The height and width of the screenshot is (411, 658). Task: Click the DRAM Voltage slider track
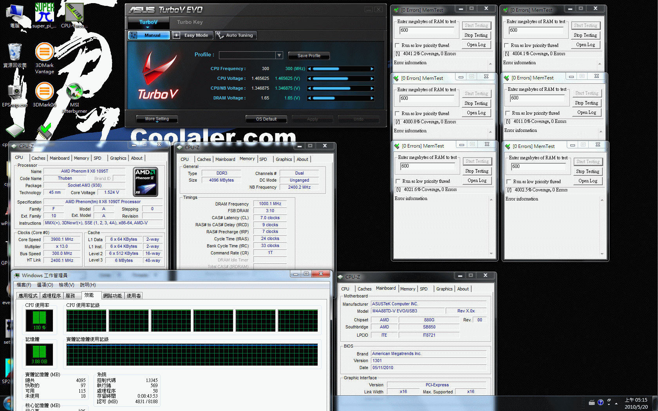pos(341,98)
